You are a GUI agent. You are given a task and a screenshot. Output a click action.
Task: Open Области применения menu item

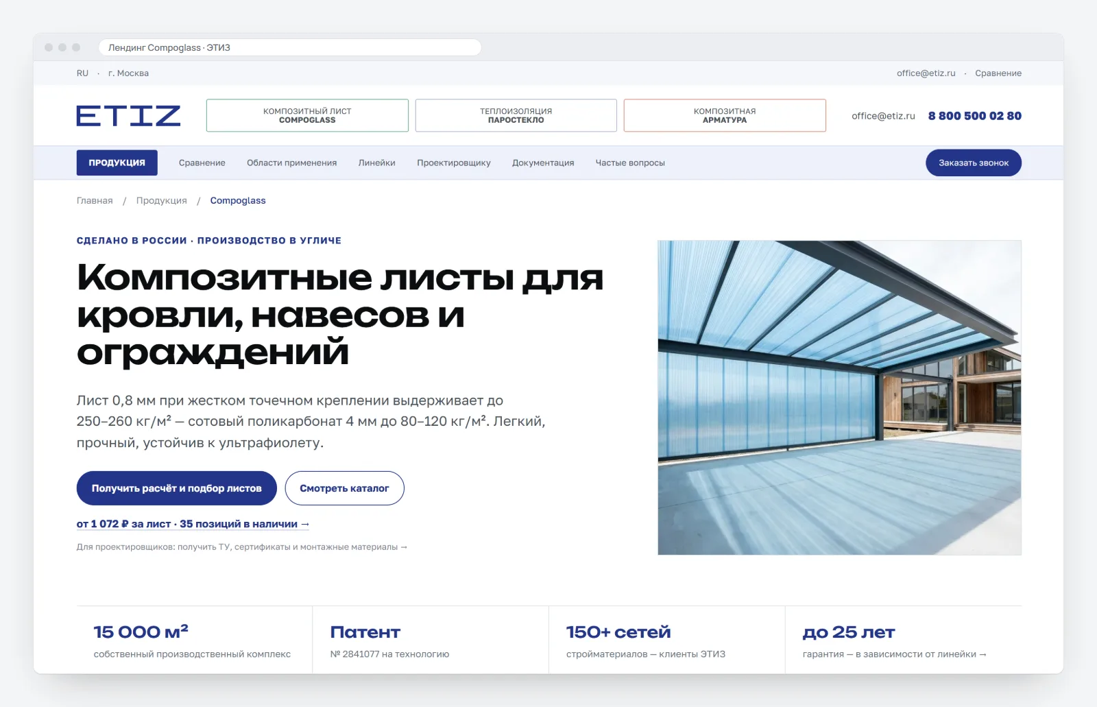point(292,163)
